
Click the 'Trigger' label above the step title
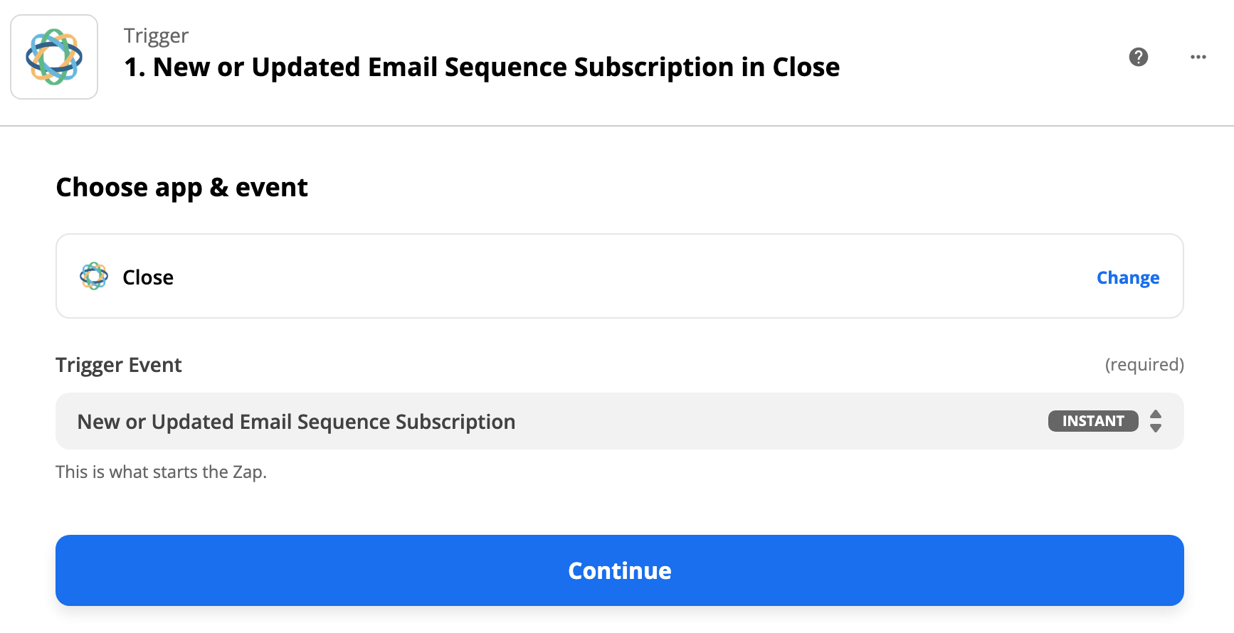click(x=156, y=36)
